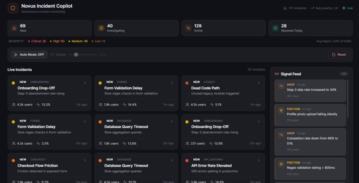Expand Form Validation Delay 4.2k users card chevron
This screenshot has height=183, width=359.
pyautogui.click(x=85, y=122)
